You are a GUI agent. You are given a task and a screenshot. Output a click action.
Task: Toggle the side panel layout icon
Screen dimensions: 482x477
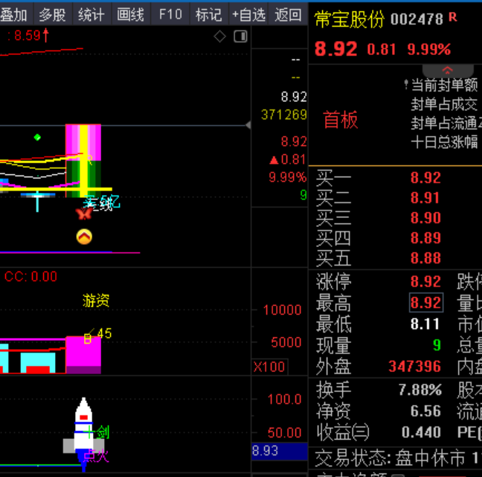tap(240, 36)
